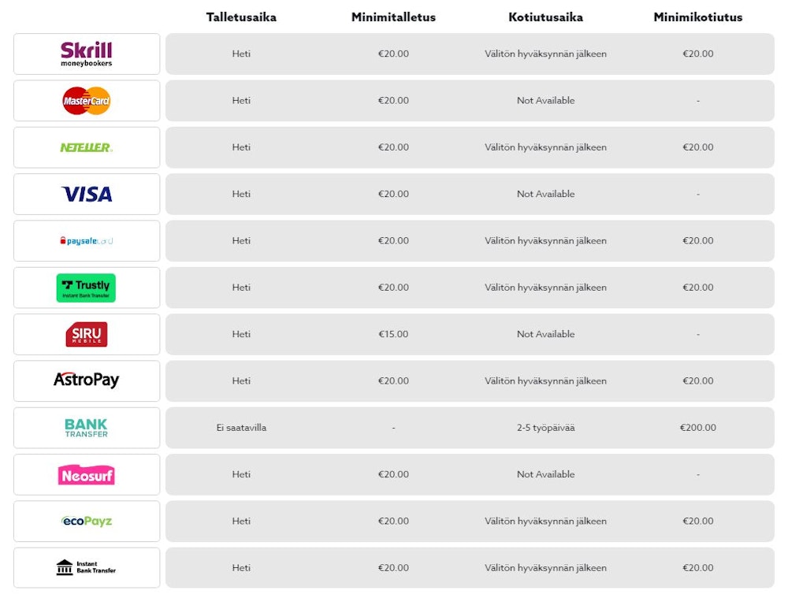Choose the AstroPay logo
The height and width of the screenshot is (594, 788).
[87, 381]
